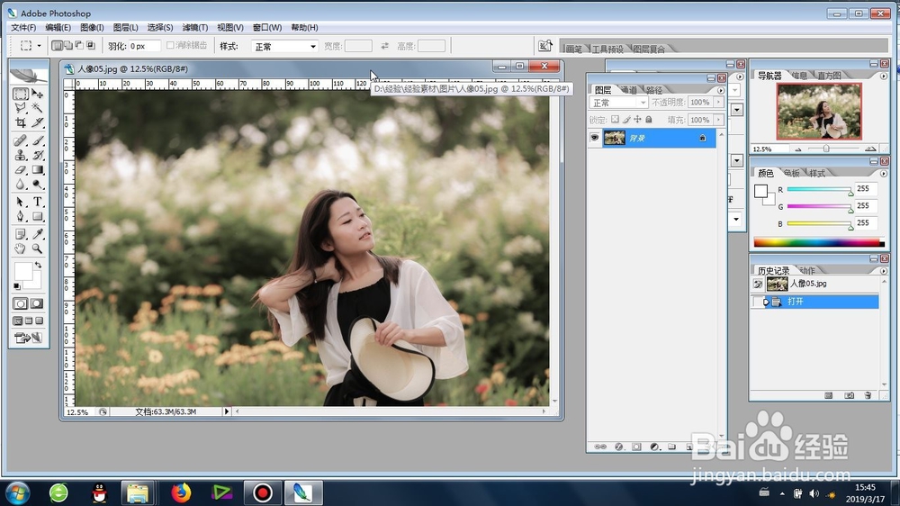Image resolution: width=900 pixels, height=506 pixels.
Task: Switch to Quick Mask mode
Action: (x=37, y=303)
